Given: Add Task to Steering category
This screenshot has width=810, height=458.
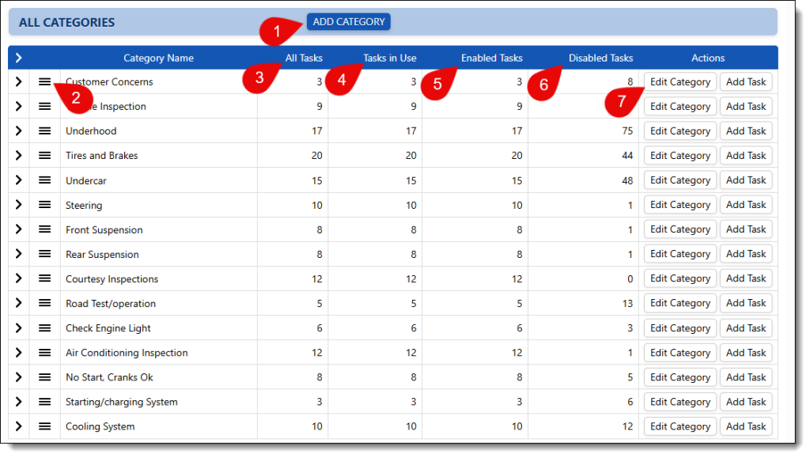Looking at the screenshot, I should click(746, 205).
